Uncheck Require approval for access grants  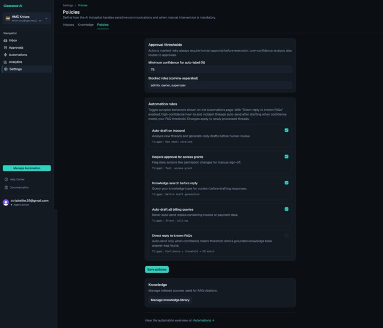[x=286, y=156]
